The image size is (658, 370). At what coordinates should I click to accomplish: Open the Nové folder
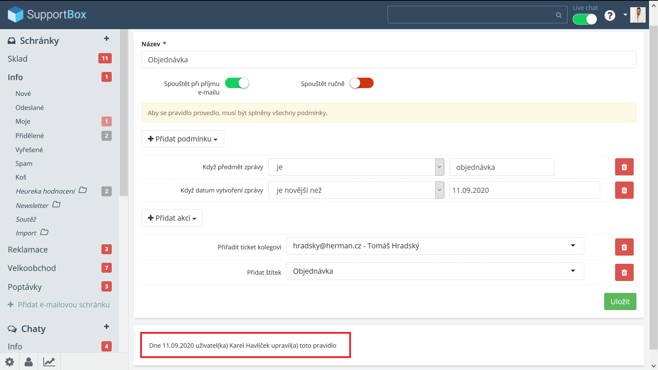(x=23, y=94)
